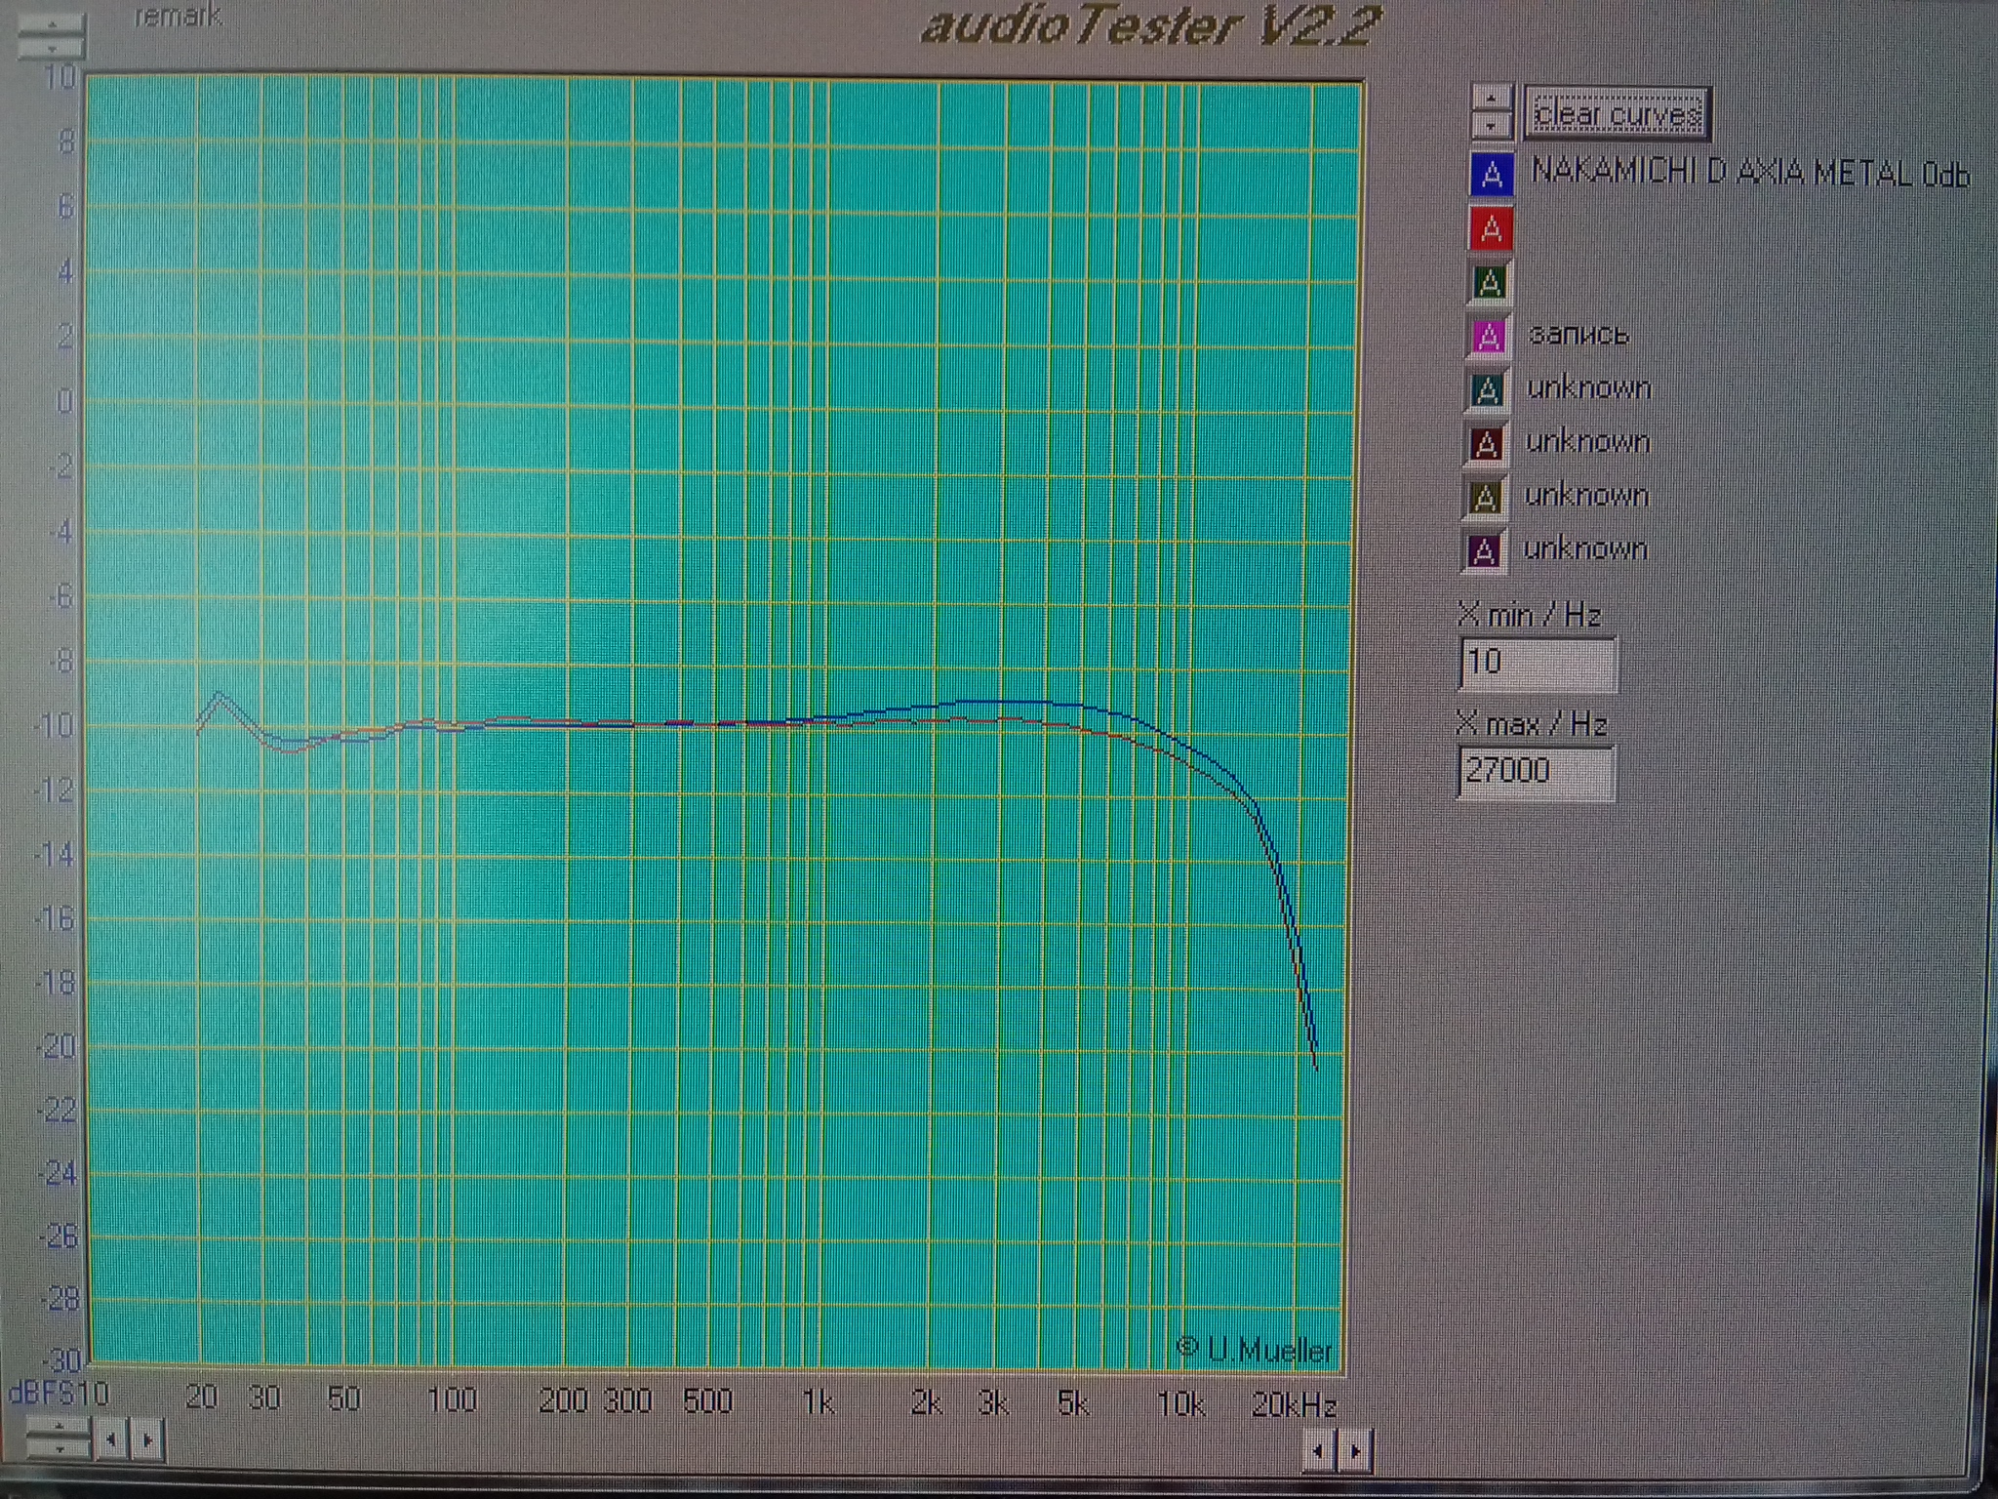This screenshot has width=1998, height=1499.
Task: Click the purple 'unknown' curve A icon
Action: (x=1484, y=551)
